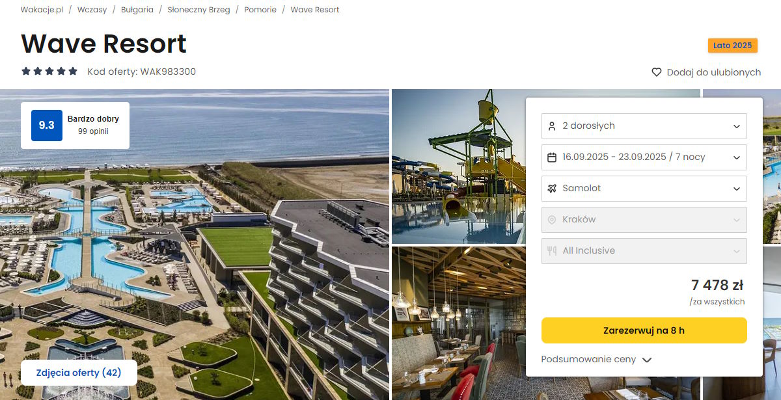Image resolution: width=781 pixels, height=400 pixels.
Task: Click the person icon in guests field
Action: click(552, 126)
